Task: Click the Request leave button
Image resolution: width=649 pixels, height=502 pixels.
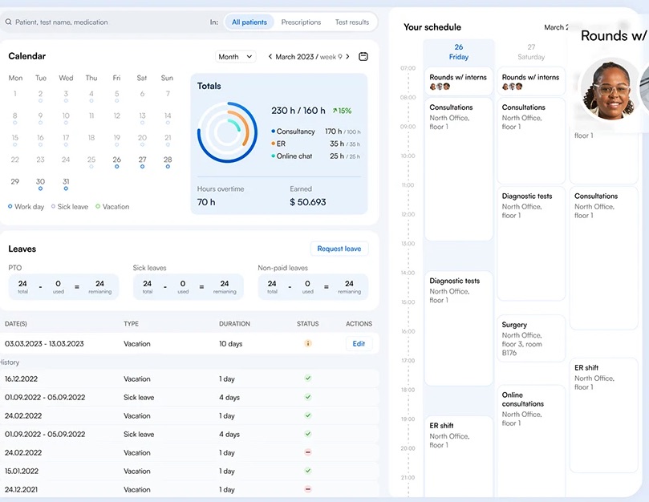Action: point(339,249)
